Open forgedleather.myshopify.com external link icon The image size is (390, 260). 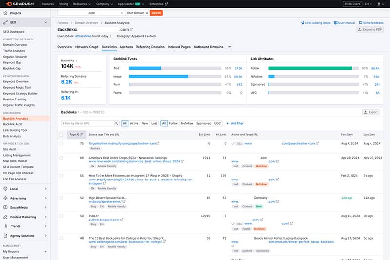click(158, 143)
